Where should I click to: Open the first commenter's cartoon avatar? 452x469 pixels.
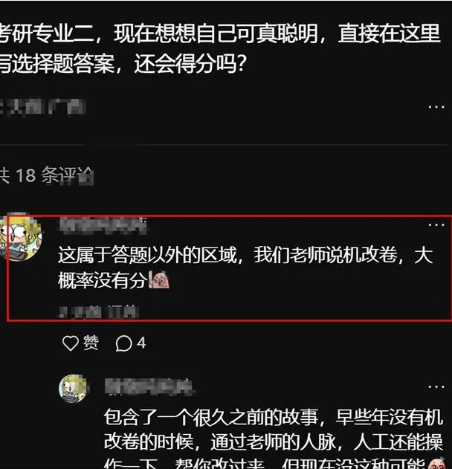[20, 237]
